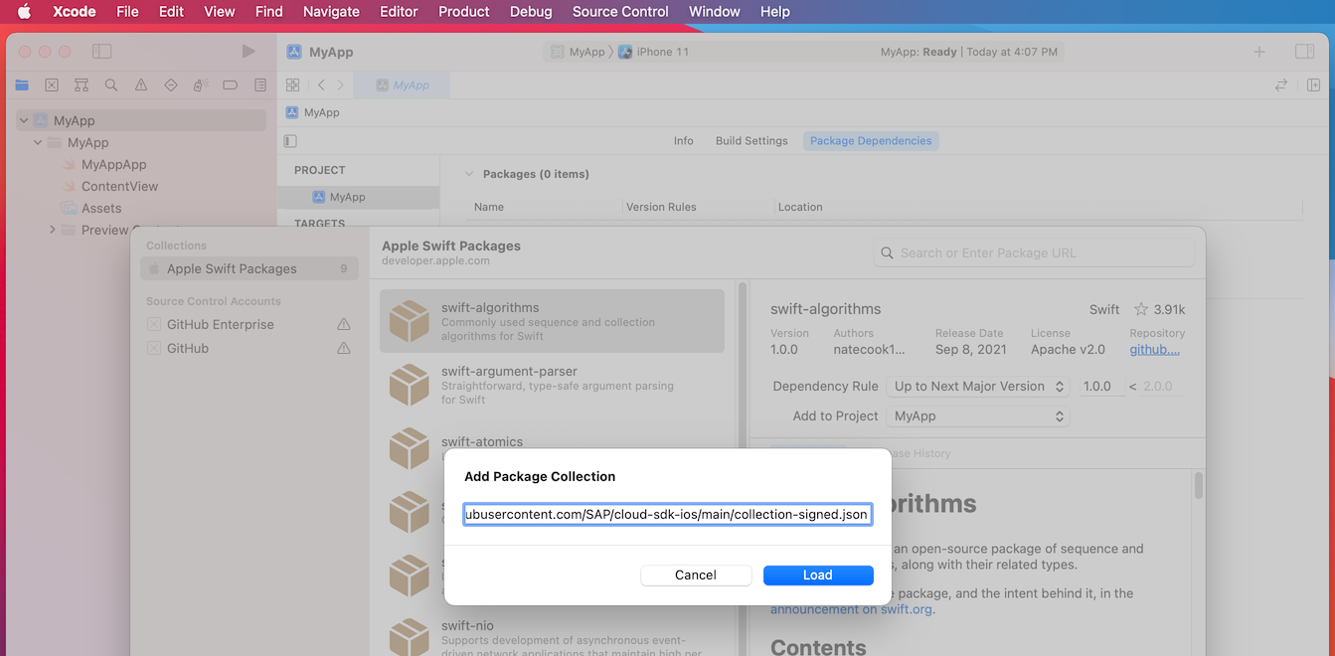Show the Test navigator
1335x656 pixels.
click(171, 85)
